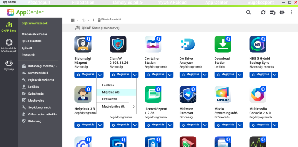Open the DA Drive Analyzer icon

tap(188, 44)
